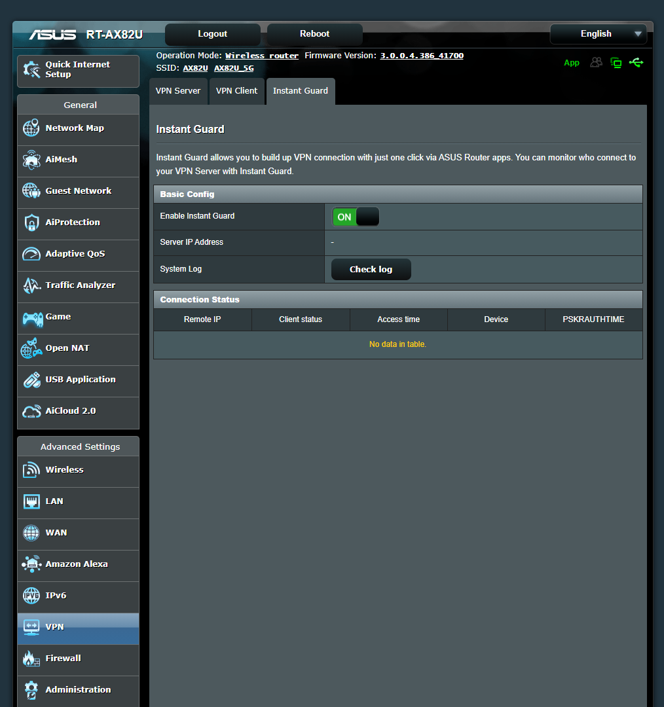Image resolution: width=664 pixels, height=707 pixels.
Task: Click the LAN ethernet port icon
Action: (31, 501)
